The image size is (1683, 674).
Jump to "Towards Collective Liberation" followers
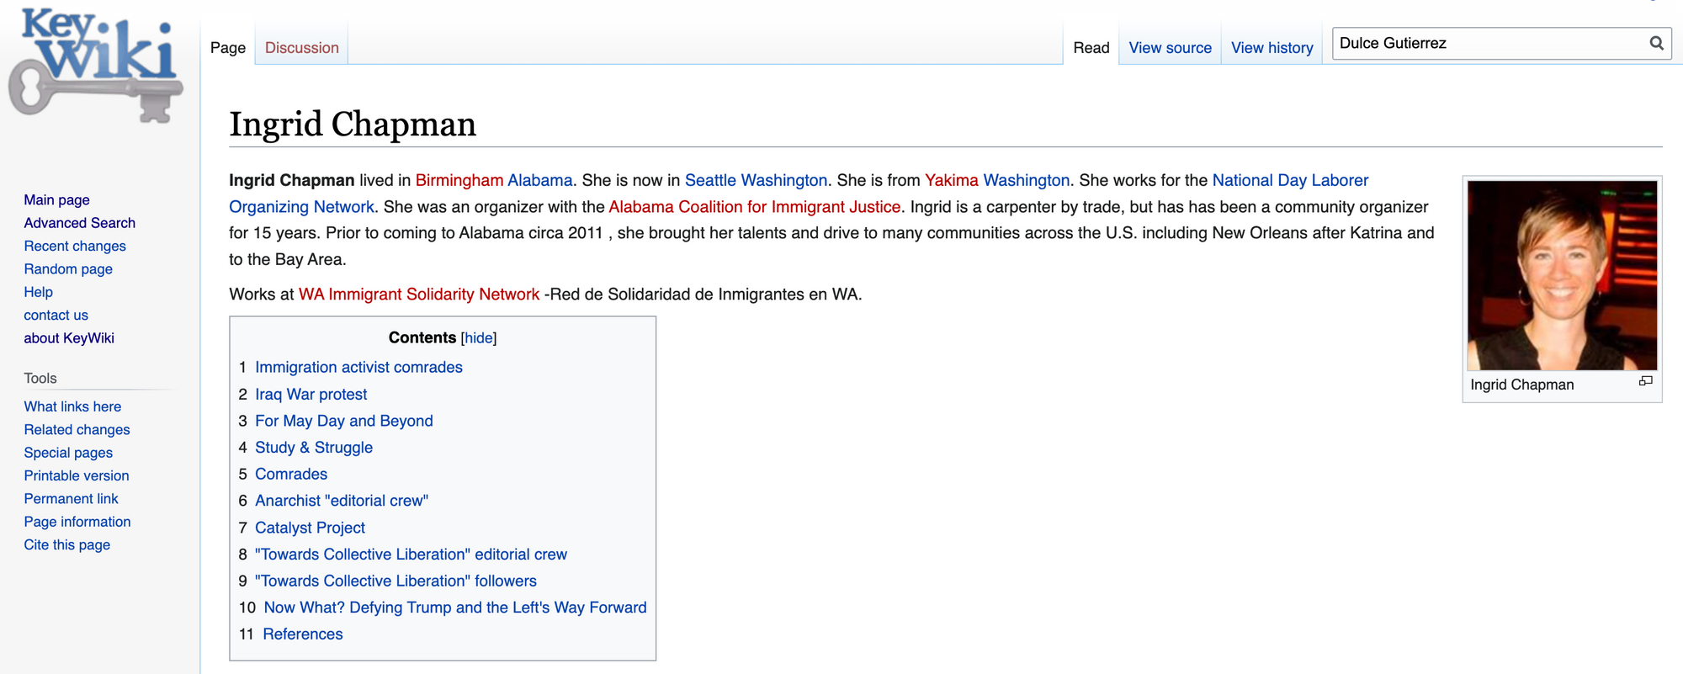point(396,581)
